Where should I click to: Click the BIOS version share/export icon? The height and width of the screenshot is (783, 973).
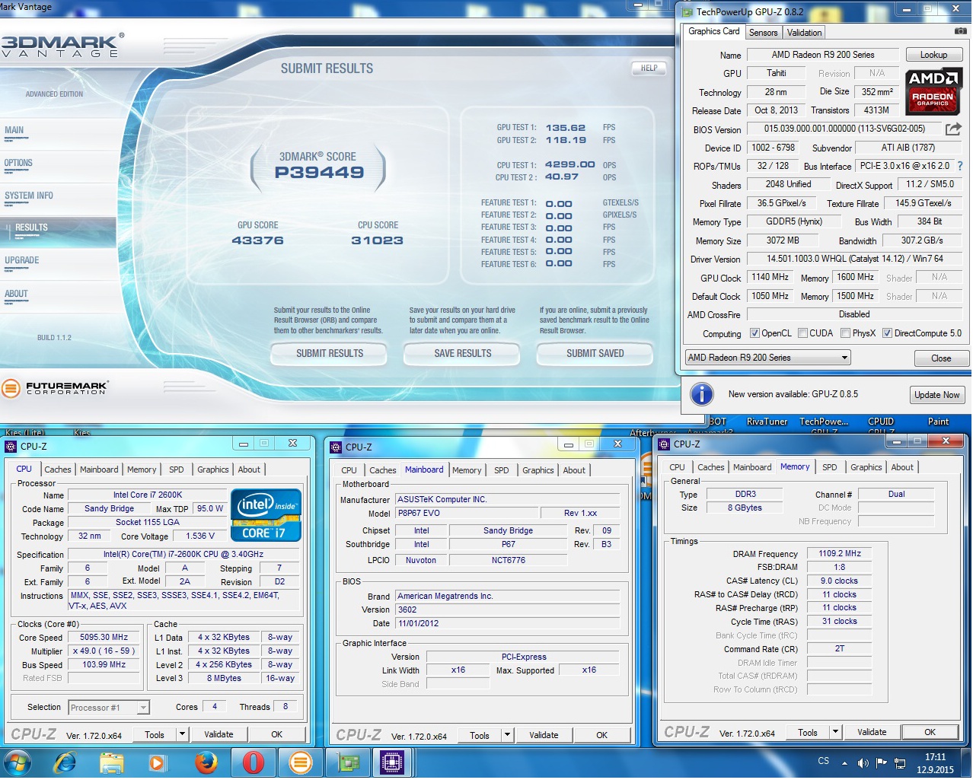click(x=953, y=129)
